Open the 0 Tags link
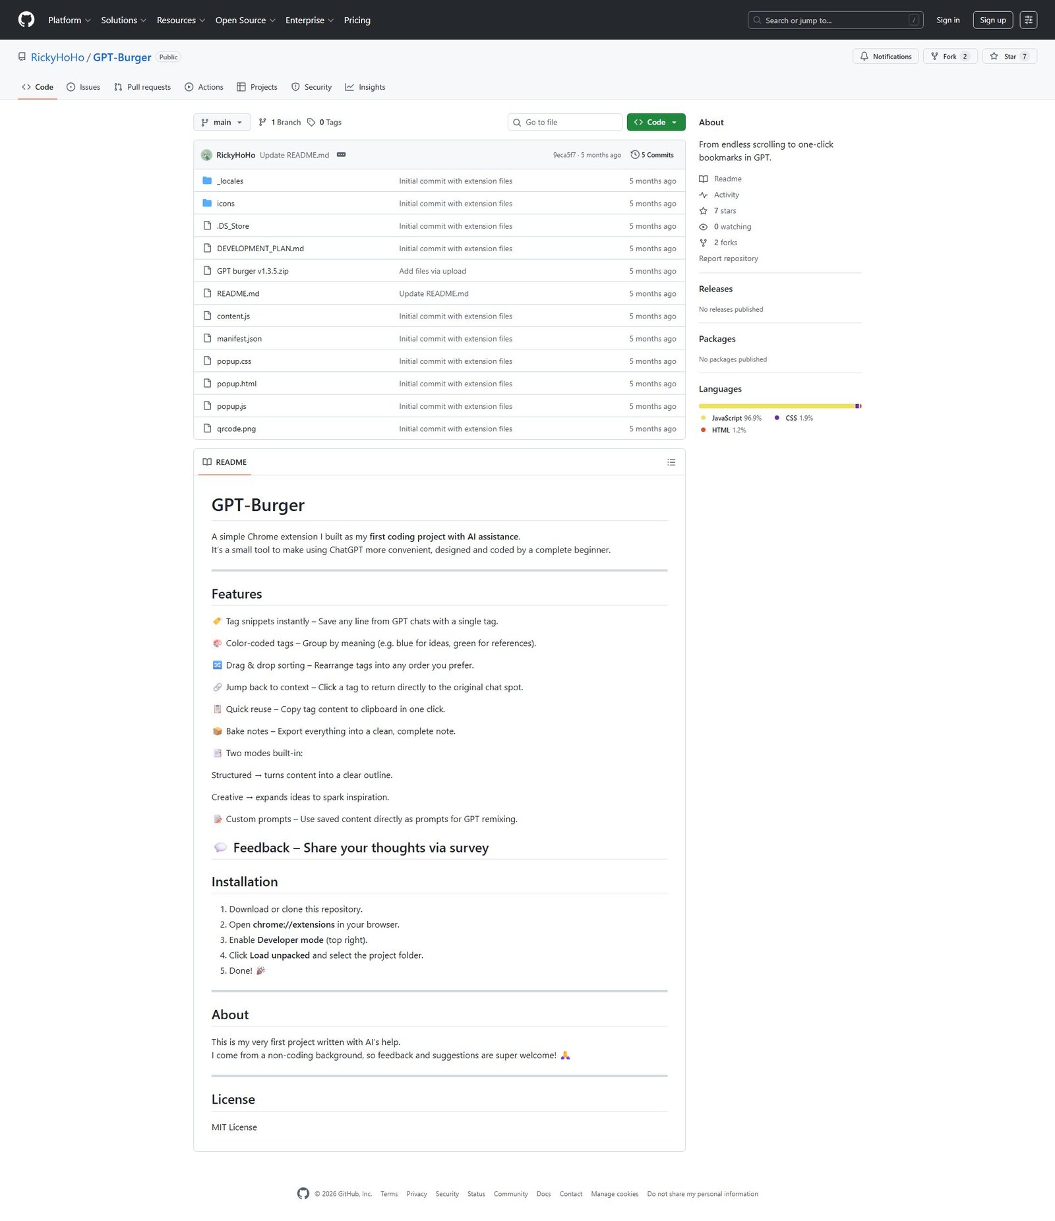 (324, 123)
